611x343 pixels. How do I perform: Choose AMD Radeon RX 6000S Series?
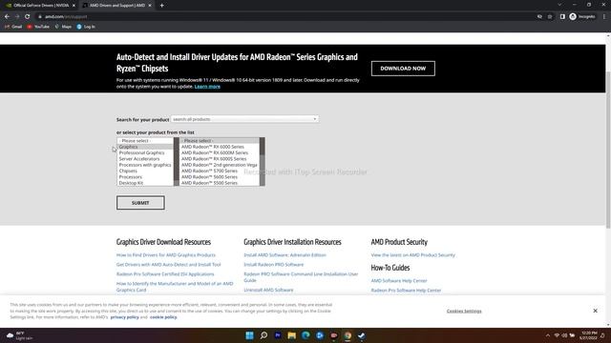(x=220, y=159)
